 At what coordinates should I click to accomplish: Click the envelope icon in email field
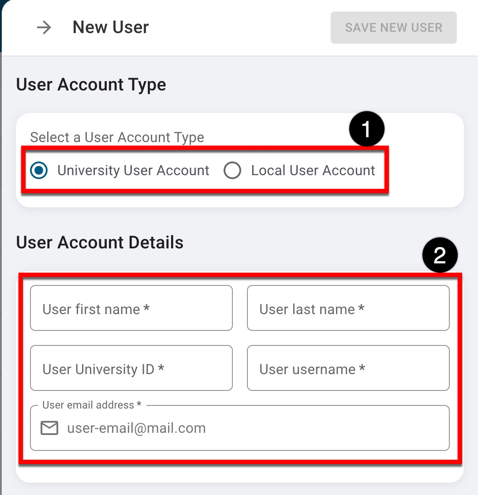click(x=49, y=428)
